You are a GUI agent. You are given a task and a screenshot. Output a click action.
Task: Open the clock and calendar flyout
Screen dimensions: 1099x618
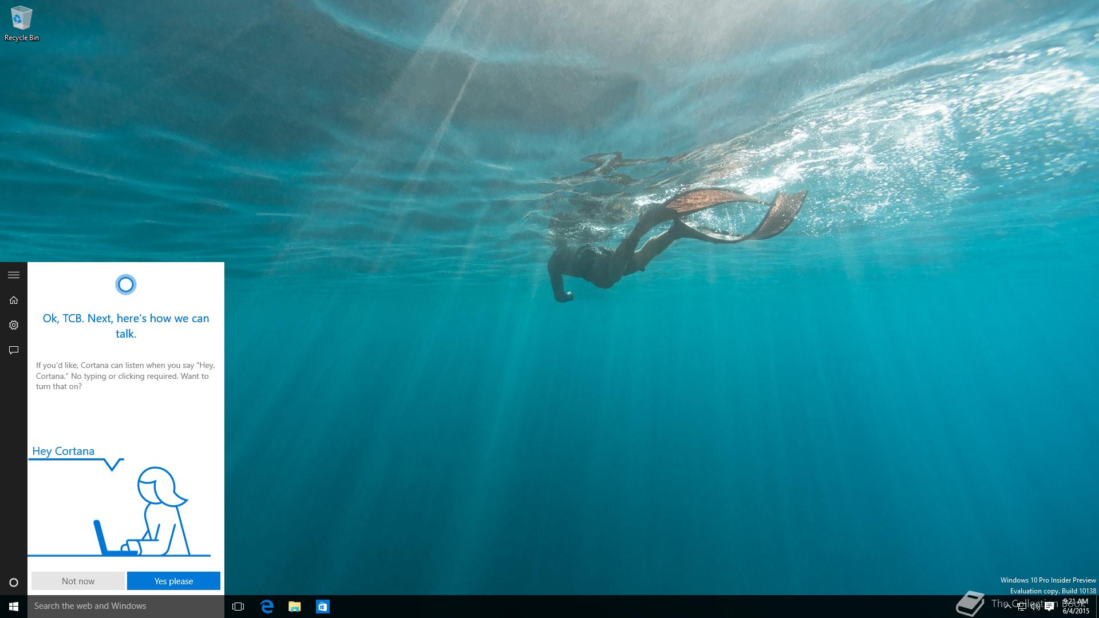pyautogui.click(x=1076, y=606)
